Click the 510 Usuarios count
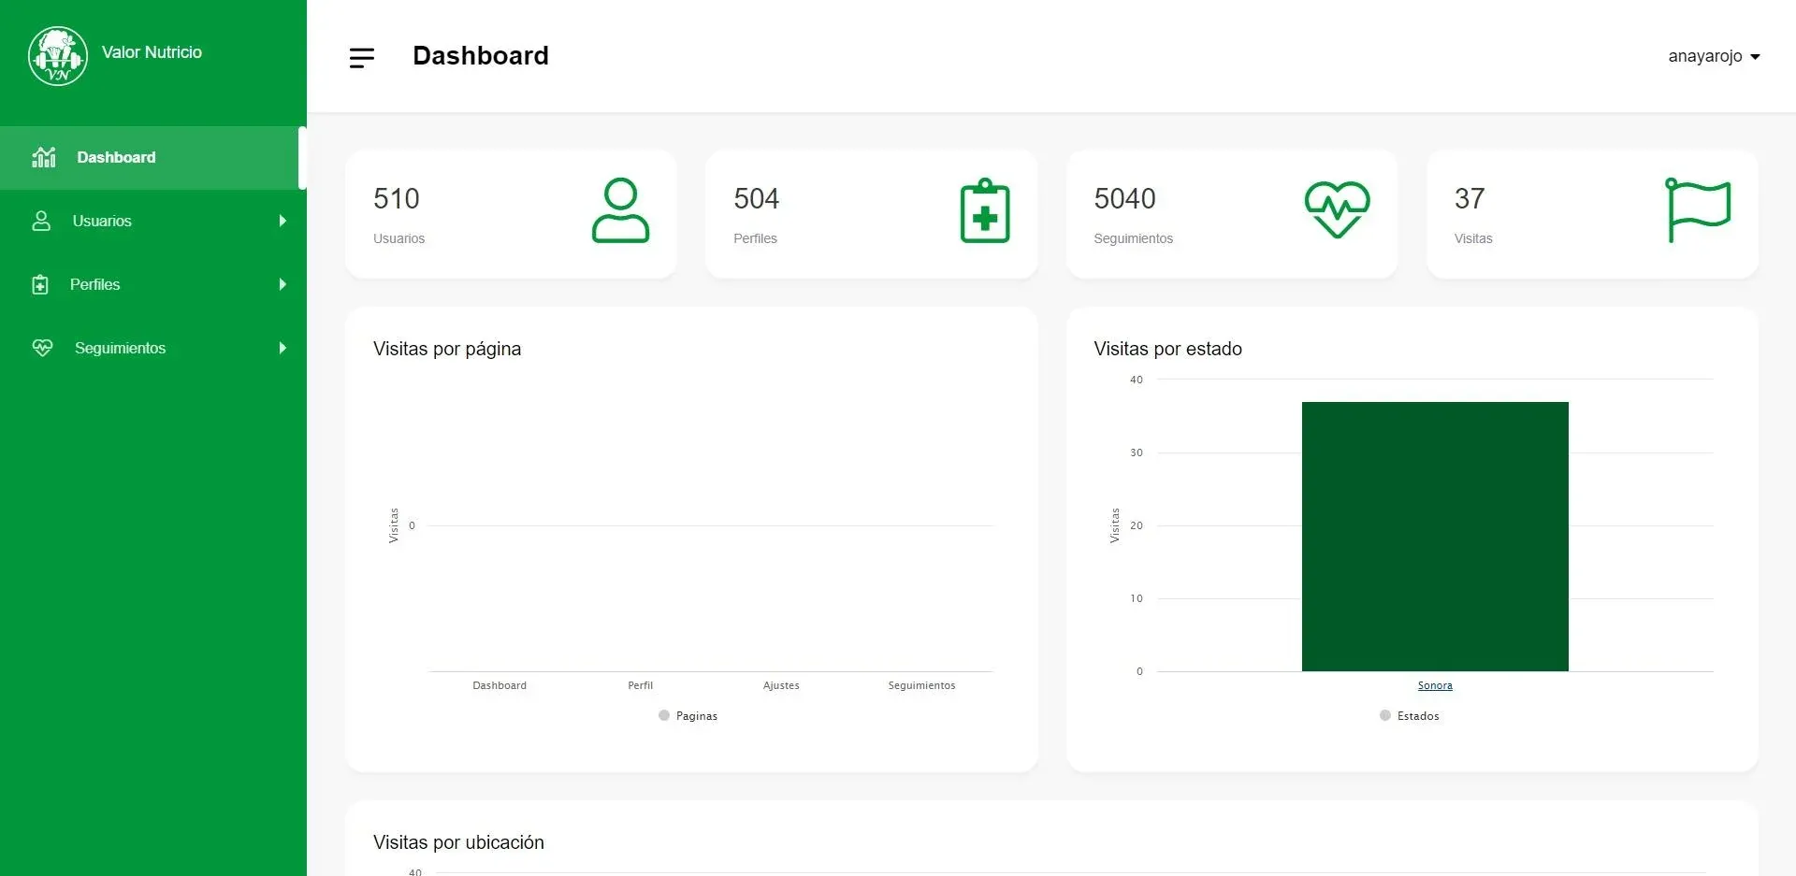 click(x=397, y=198)
